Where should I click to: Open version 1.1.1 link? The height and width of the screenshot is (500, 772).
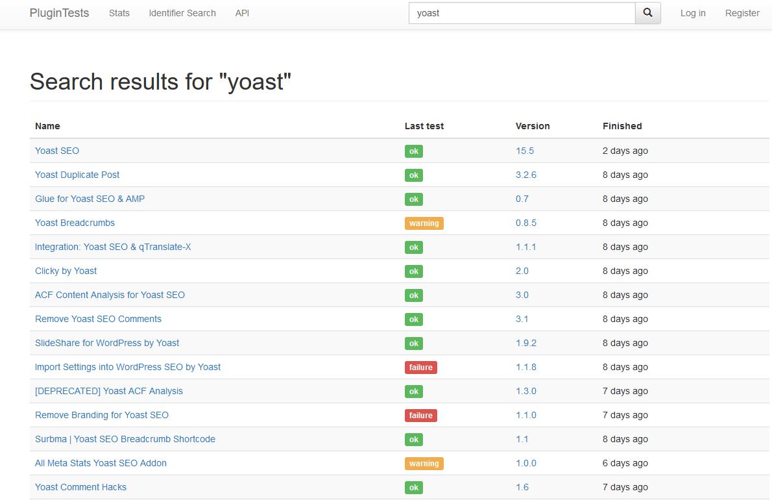tap(526, 247)
